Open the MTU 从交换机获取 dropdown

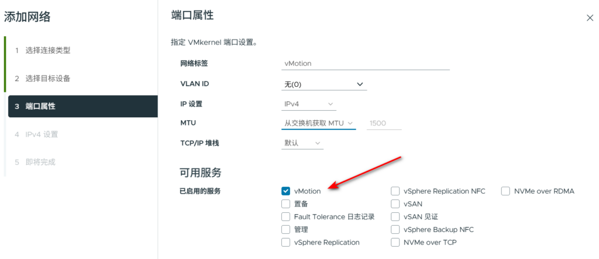coord(318,123)
